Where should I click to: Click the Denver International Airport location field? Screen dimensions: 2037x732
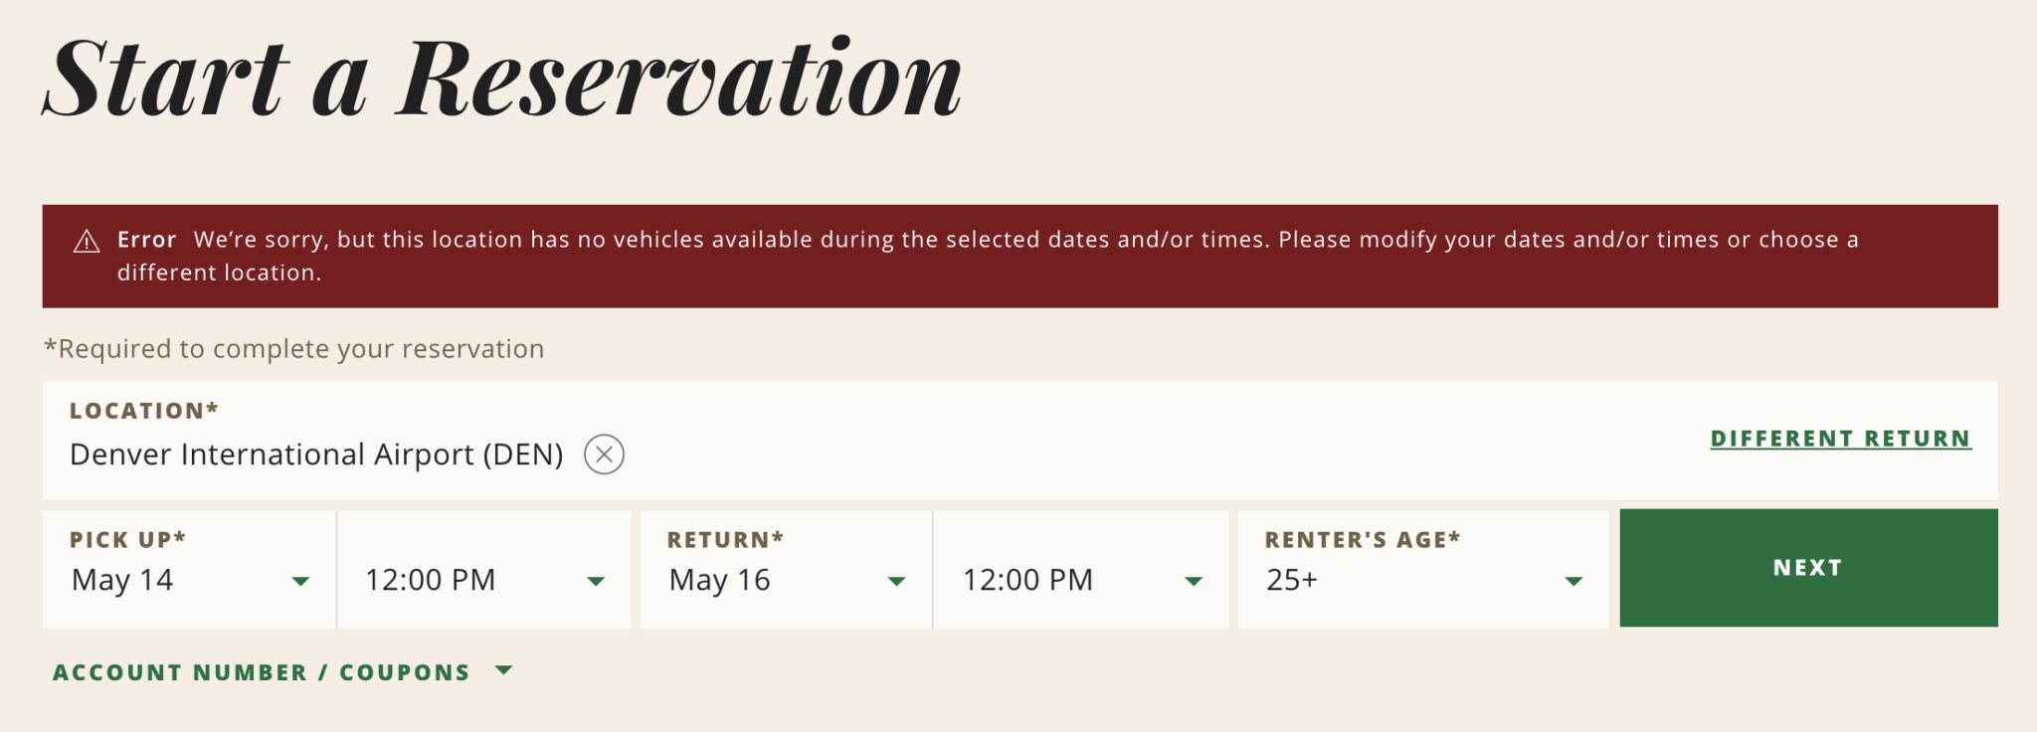(316, 455)
